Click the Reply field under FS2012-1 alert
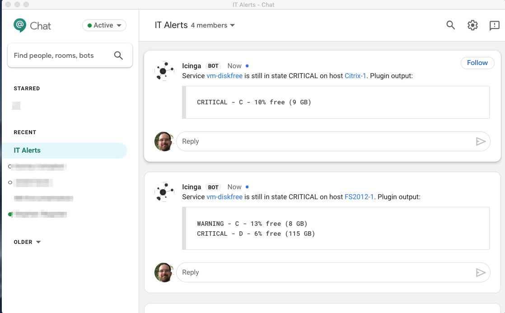This screenshot has height=313, width=505. click(x=333, y=272)
